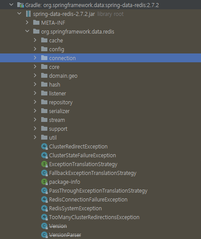Click the jar archive icon
Screen dimensions: 201x239
28,14
